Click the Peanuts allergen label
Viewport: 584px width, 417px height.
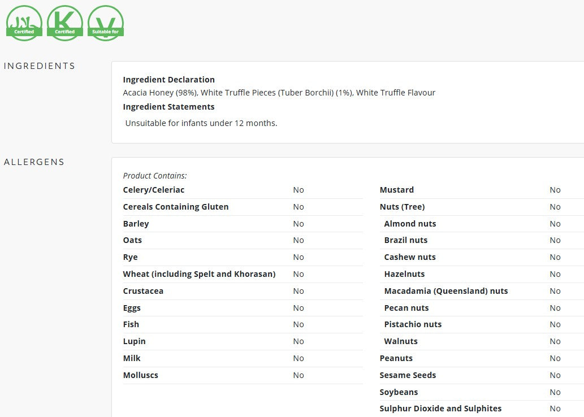[396, 358]
